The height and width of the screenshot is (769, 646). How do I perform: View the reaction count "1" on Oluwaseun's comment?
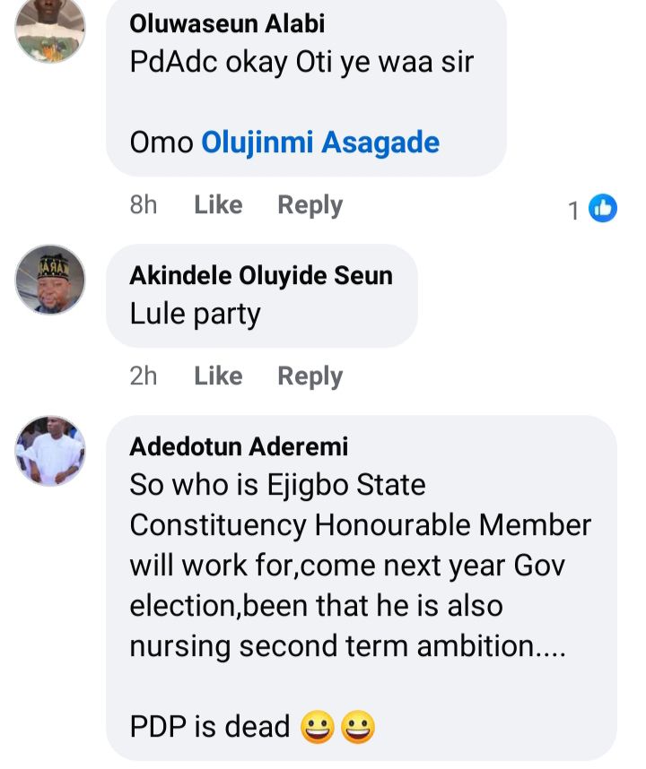coord(574,211)
